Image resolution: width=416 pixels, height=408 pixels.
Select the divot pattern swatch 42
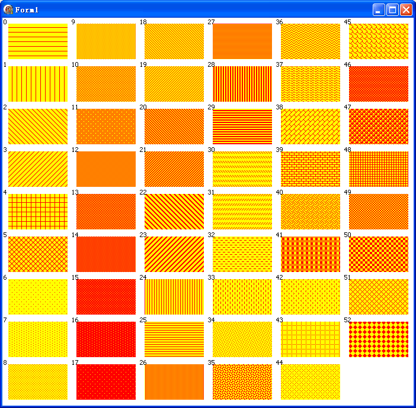(311, 297)
